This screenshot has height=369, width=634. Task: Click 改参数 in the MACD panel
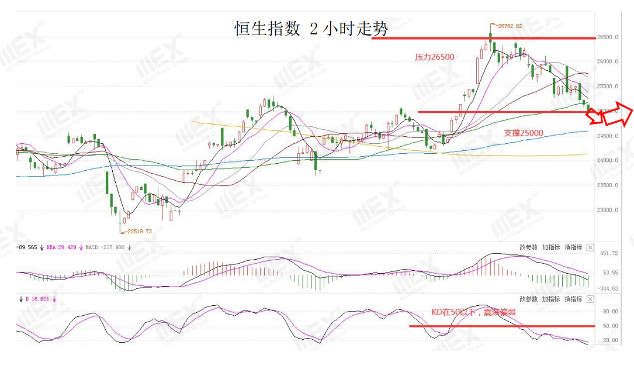tap(528, 247)
